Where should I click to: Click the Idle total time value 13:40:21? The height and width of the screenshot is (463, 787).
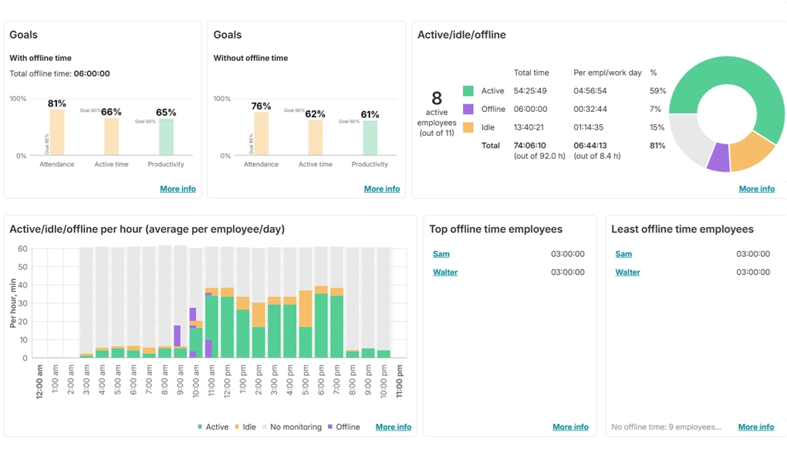pos(529,127)
